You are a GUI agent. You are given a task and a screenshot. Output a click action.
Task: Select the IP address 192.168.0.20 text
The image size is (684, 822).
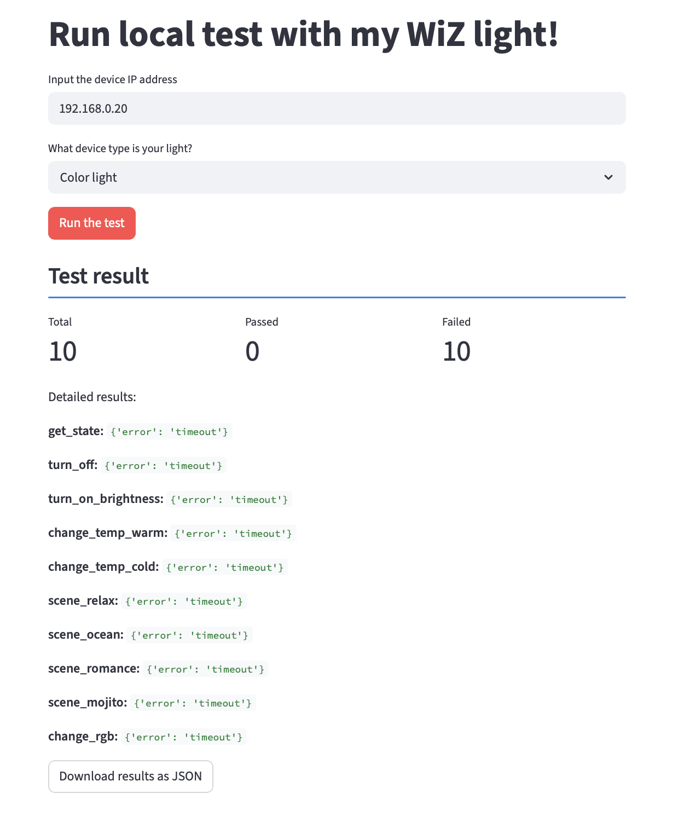(93, 108)
